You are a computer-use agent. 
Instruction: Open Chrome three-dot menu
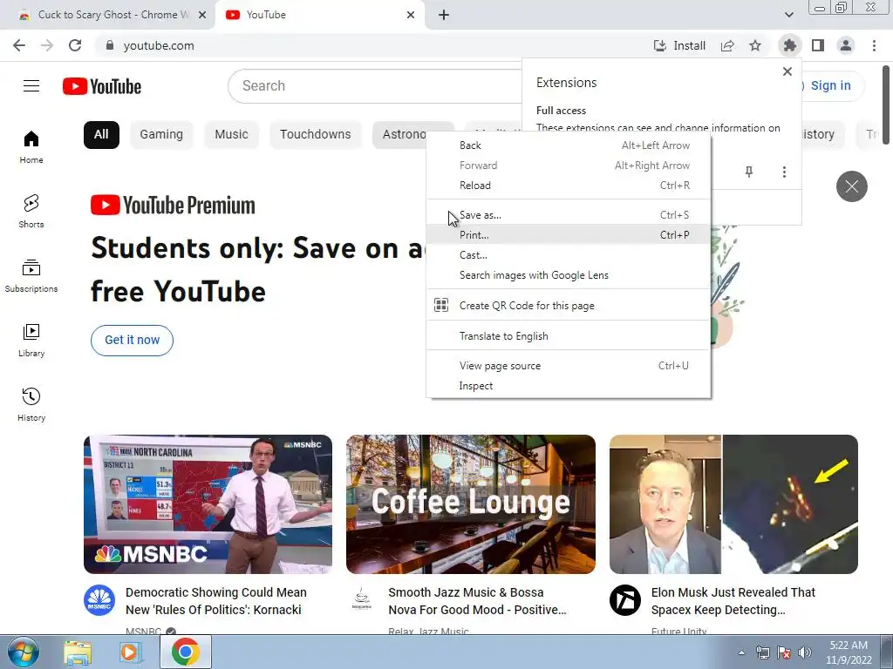pos(874,45)
